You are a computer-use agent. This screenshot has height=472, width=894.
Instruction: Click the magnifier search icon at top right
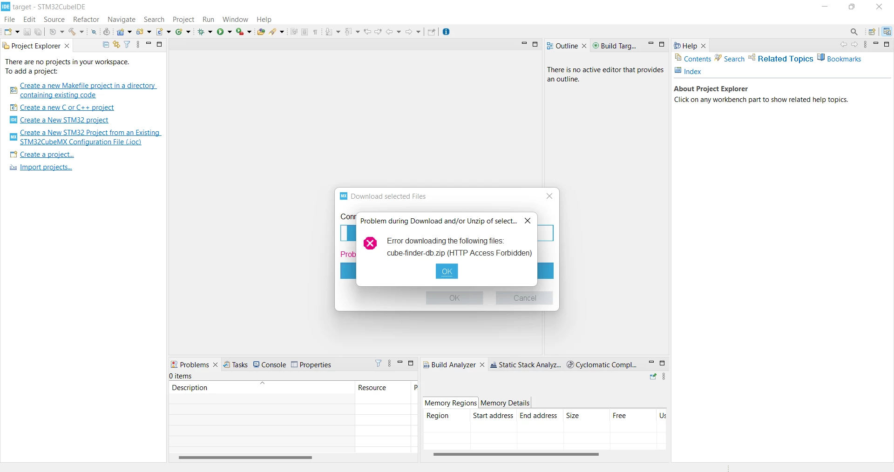pyautogui.click(x=854, y=32)
